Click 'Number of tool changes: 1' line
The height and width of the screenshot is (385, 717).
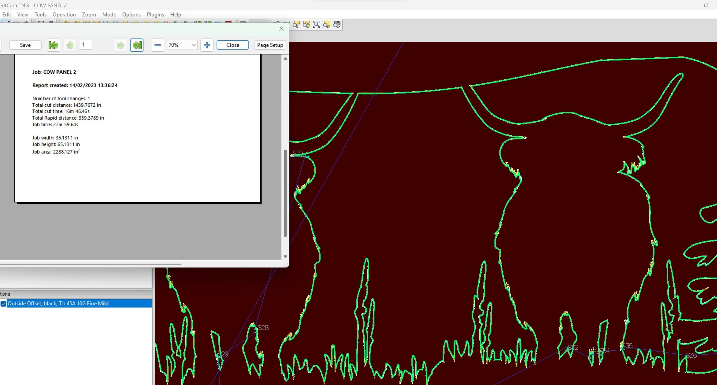(x=61, y=98)
